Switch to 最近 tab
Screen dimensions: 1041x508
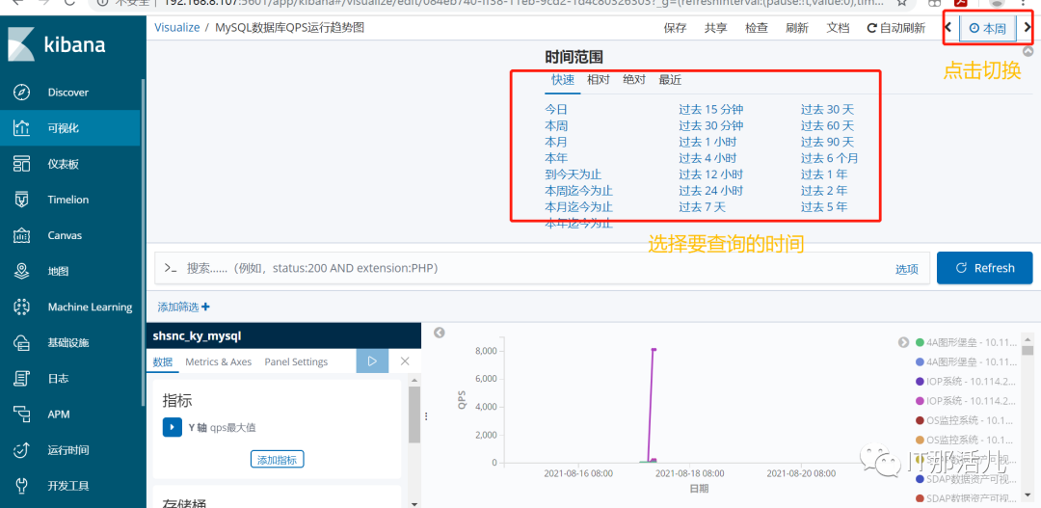670,80
